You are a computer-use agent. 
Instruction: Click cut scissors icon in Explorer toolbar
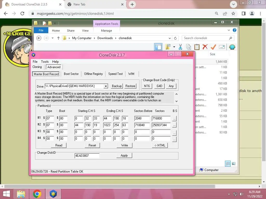180,47
